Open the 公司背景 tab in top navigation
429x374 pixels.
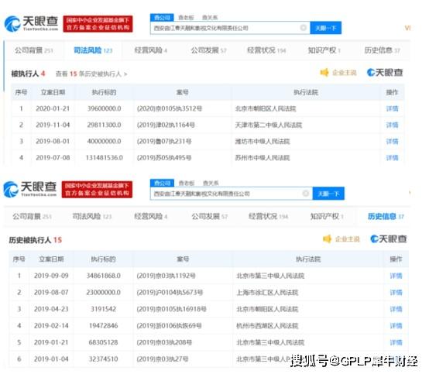click(x=33, y=50)
